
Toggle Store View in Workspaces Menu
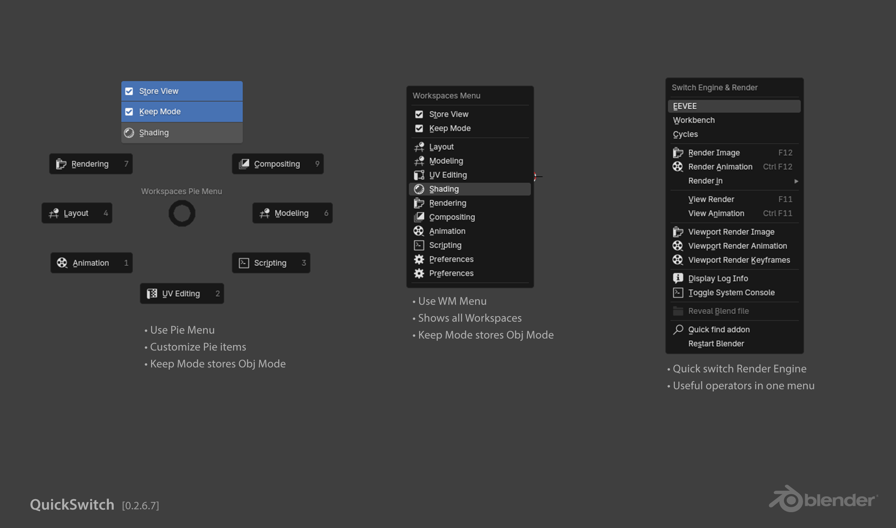[x=419, y=114]
